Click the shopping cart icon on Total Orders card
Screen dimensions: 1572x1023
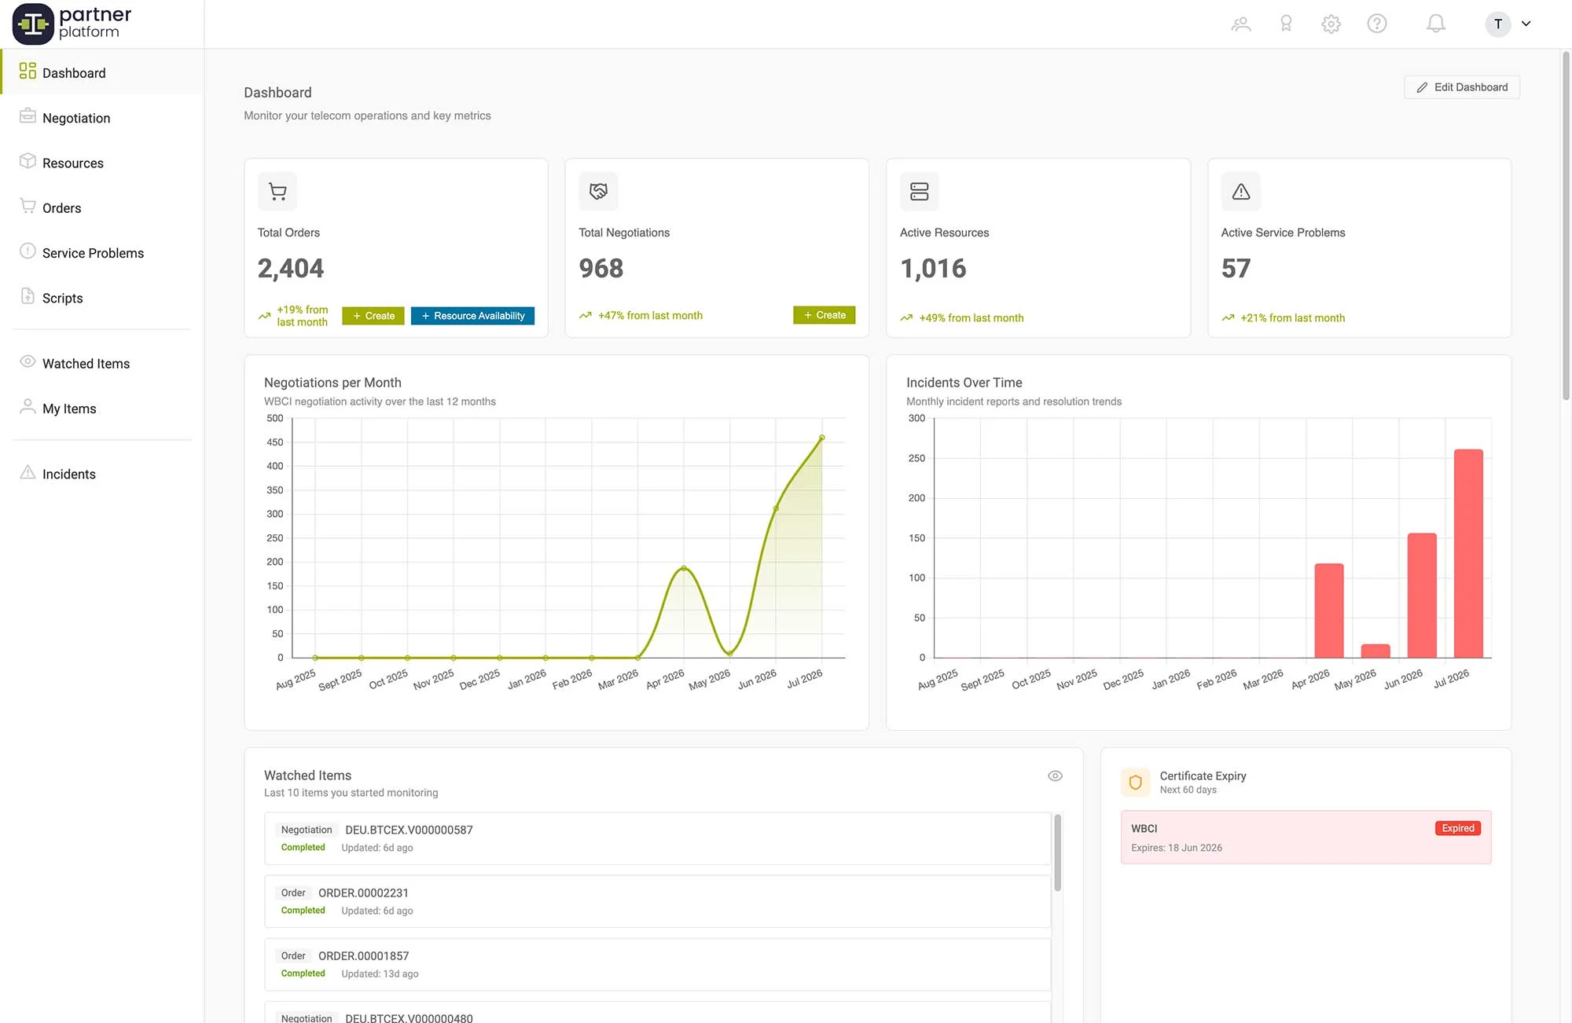pos(277,191)
